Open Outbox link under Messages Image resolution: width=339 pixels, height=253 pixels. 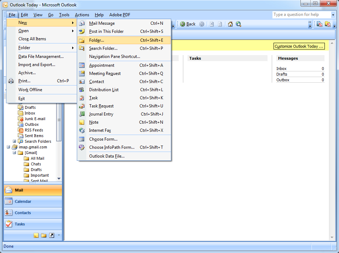[x=283, y=80]
